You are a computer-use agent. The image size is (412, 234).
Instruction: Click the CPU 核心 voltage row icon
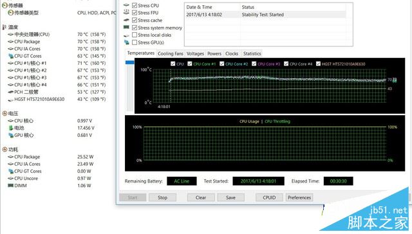11,121
